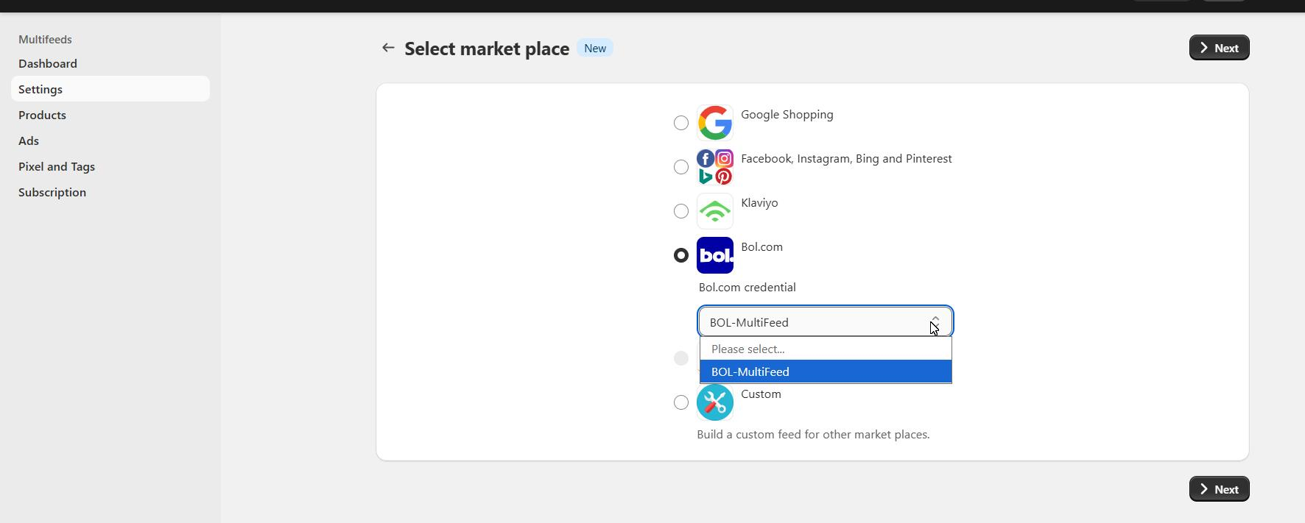
Task: Go to Products in the sidebar
Action: (42, 115)
